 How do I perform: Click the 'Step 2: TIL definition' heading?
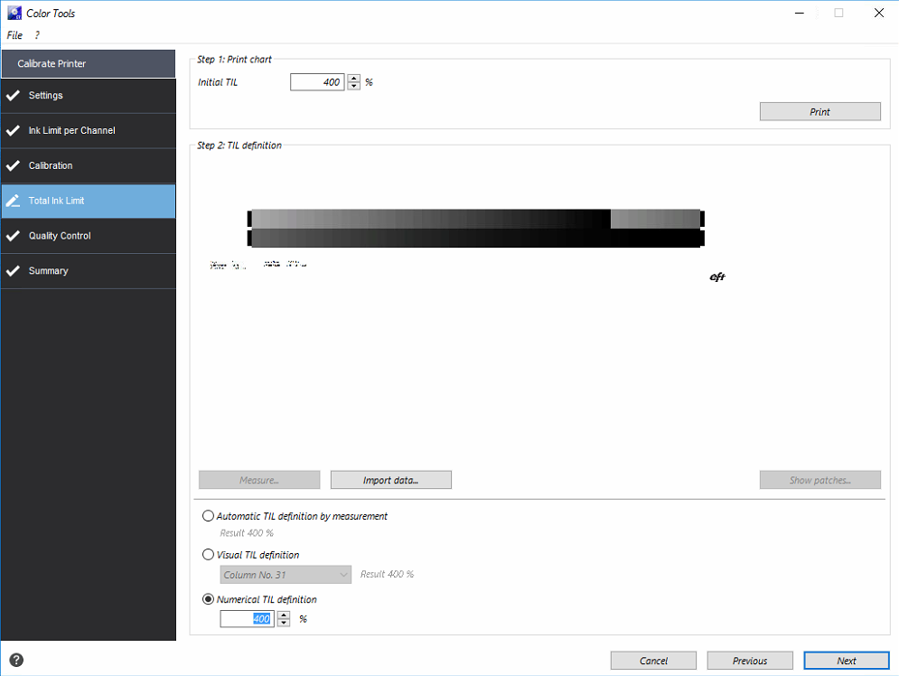[239, 146]
